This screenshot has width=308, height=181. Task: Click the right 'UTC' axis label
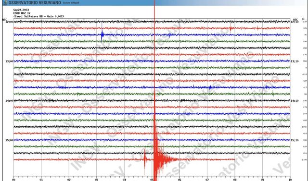pyautogui.click(x=295, y=20)
